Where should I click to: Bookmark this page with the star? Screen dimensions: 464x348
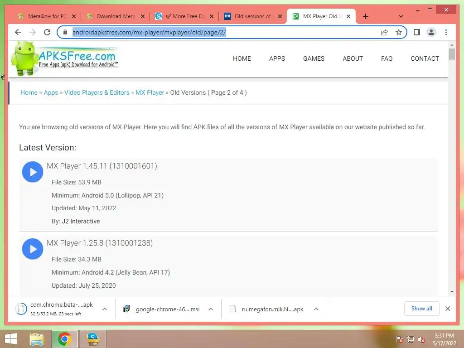pyautogui.click(x=399, y=32)
